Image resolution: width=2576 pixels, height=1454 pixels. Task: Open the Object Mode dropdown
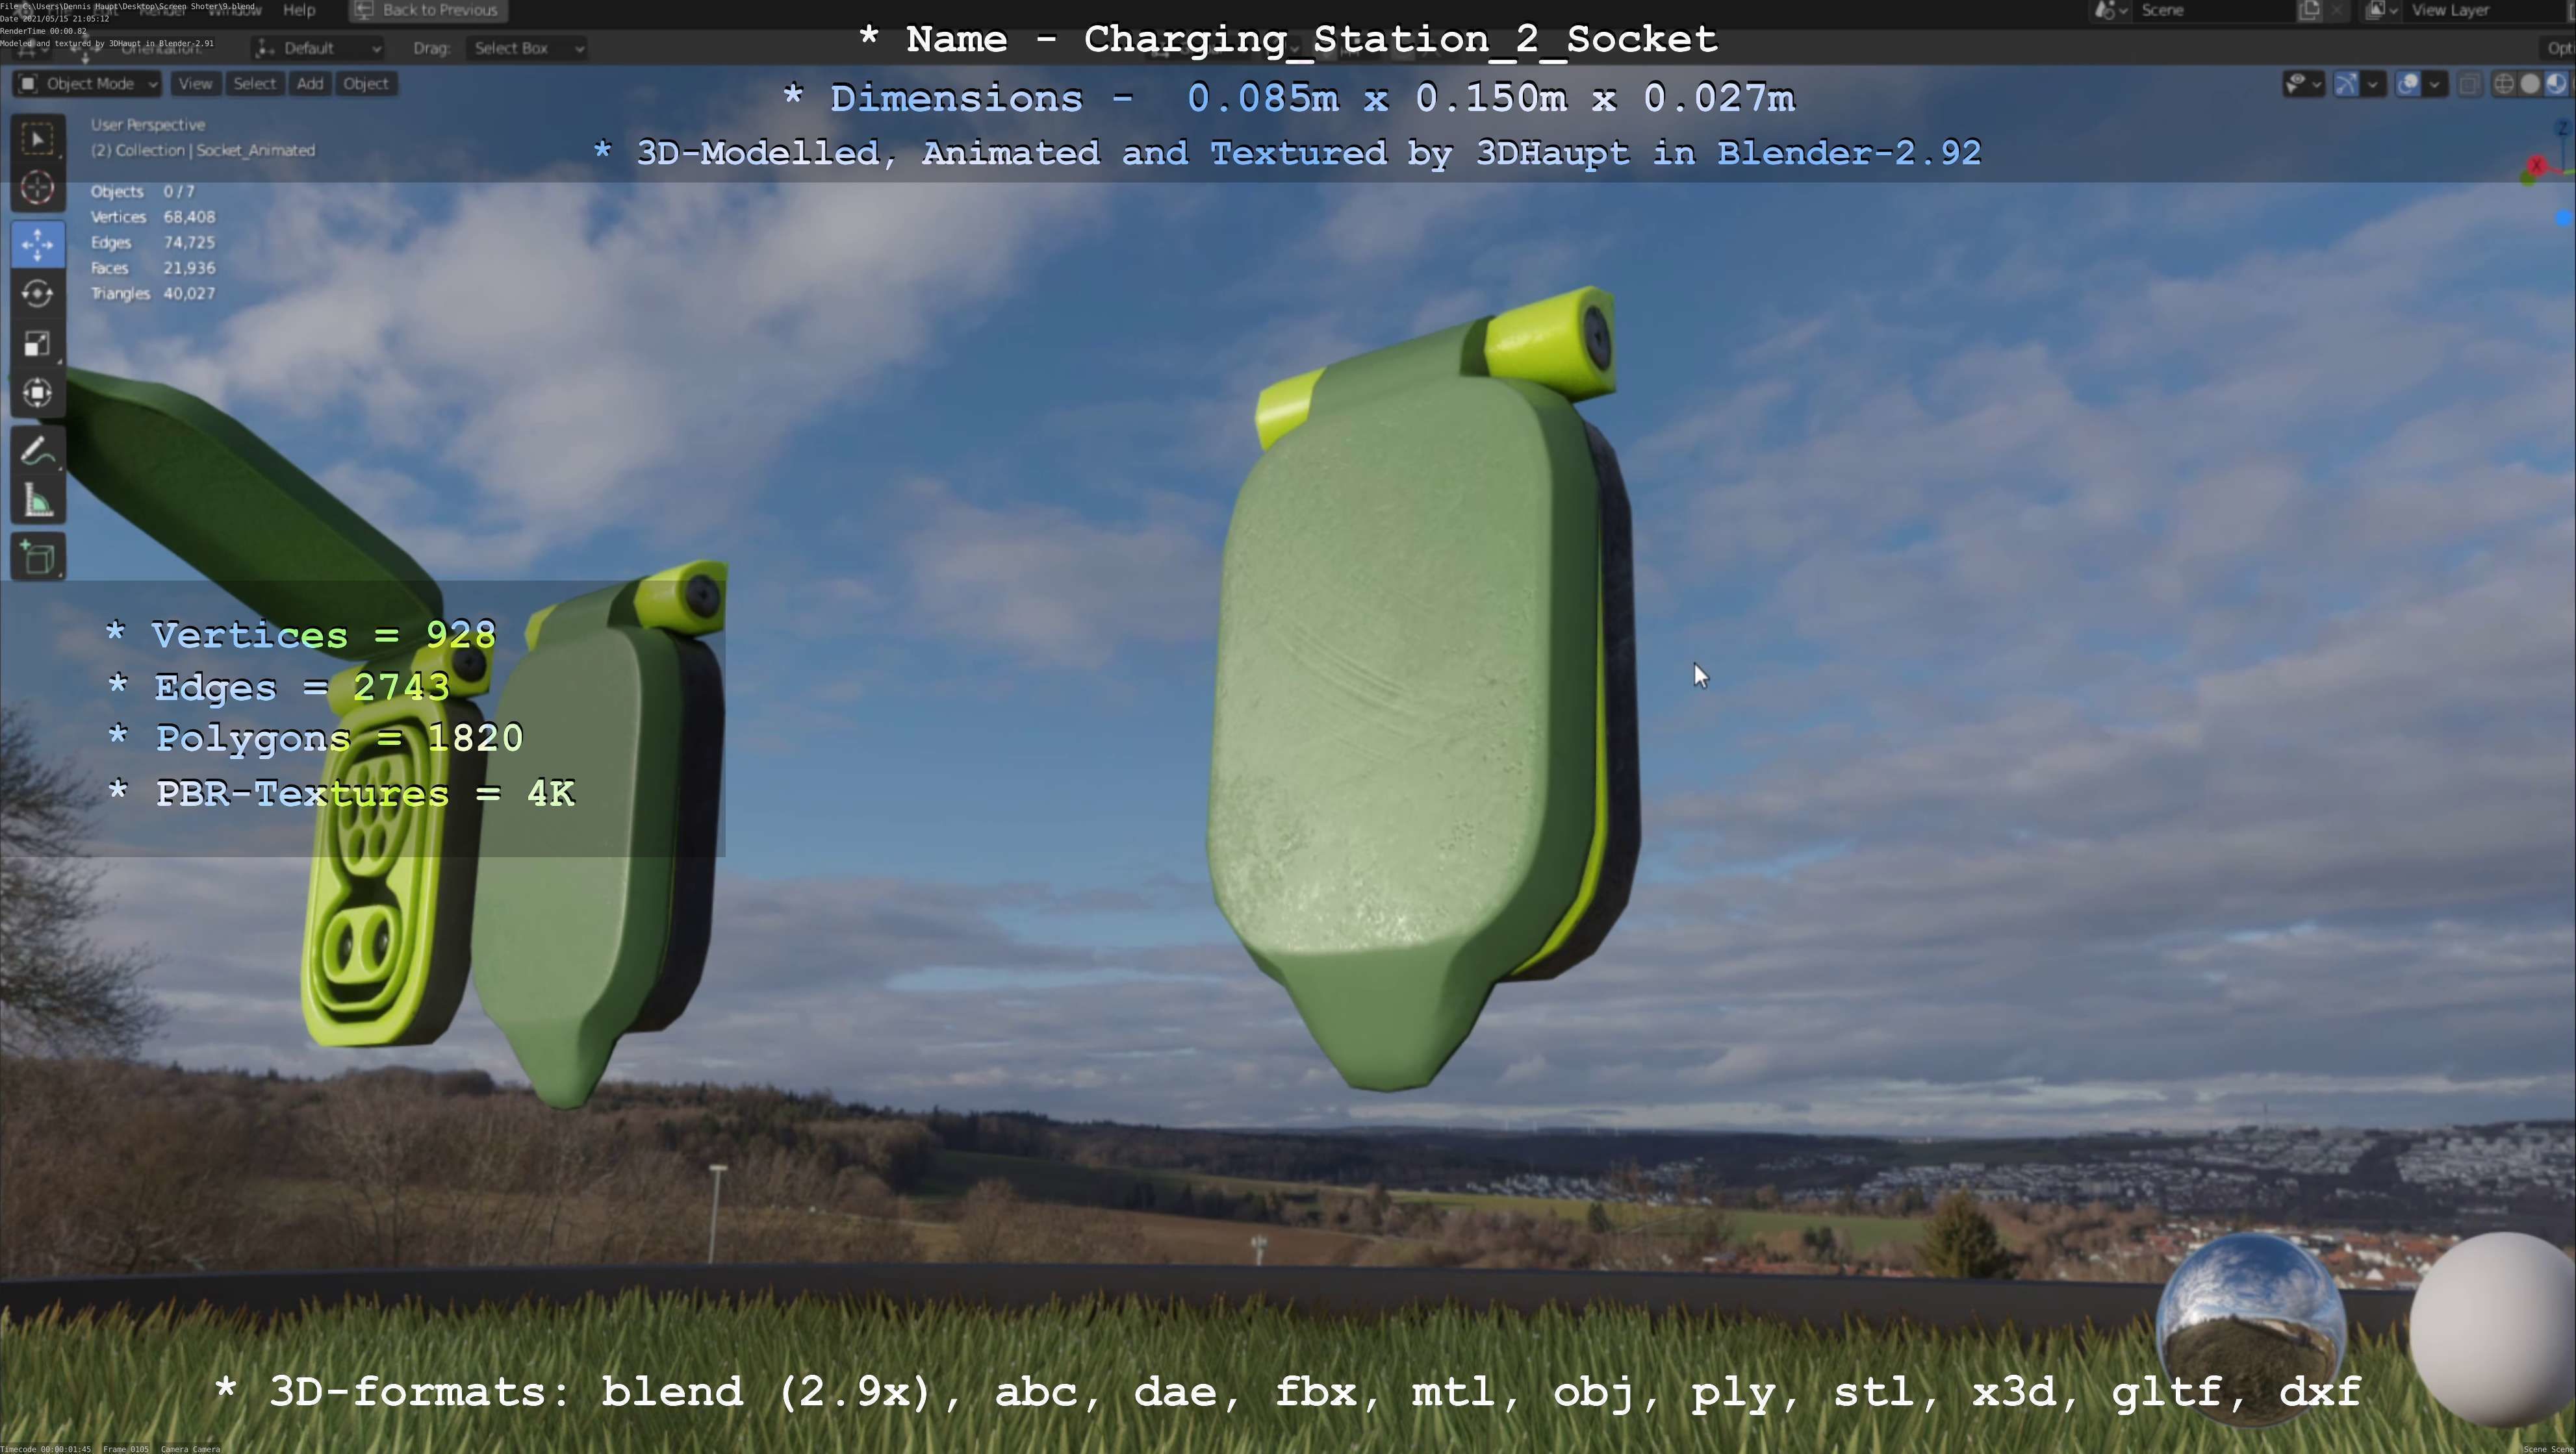click(x=87, y=84)
